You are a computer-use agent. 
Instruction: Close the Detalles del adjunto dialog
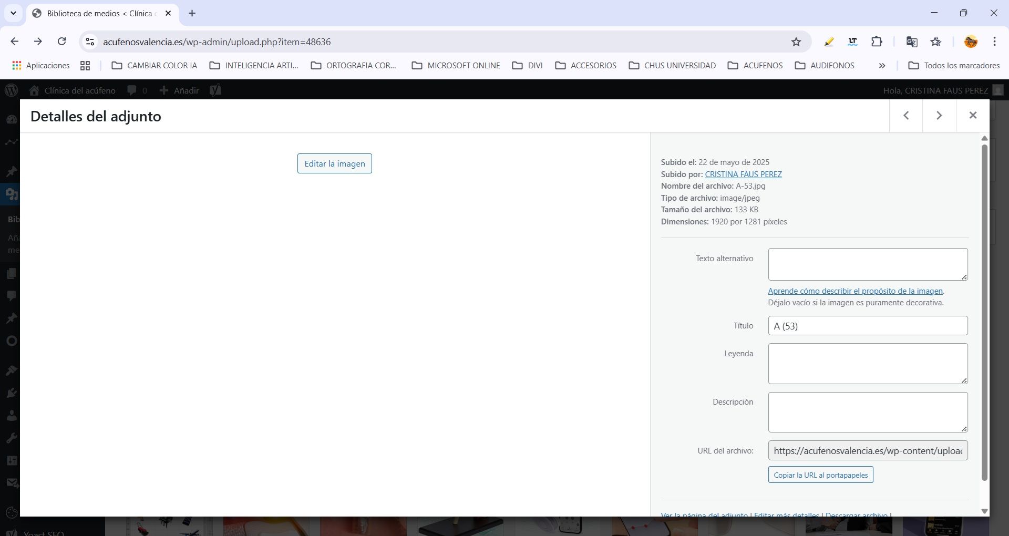pos(973,116)
